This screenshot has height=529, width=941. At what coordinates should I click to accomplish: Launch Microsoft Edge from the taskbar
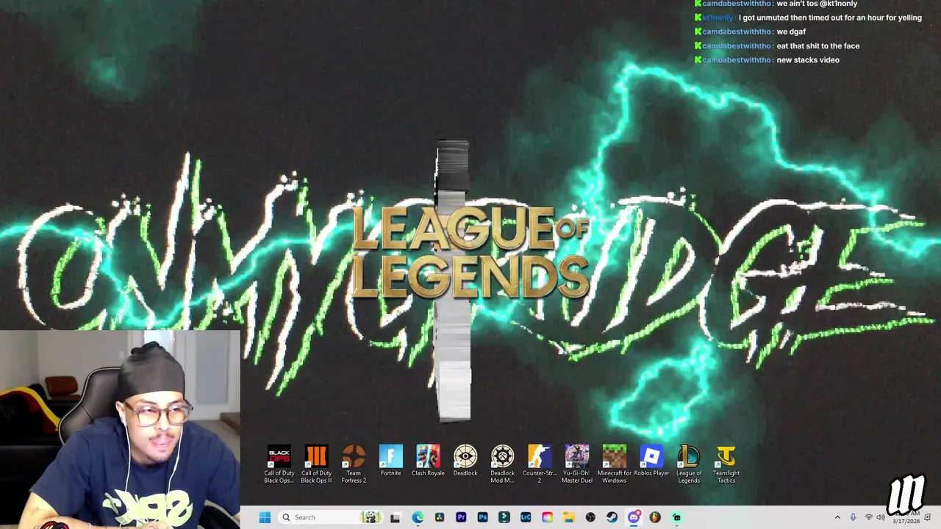coord(418,517)
